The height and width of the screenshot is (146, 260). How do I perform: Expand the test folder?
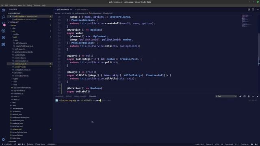pos(14,103)
